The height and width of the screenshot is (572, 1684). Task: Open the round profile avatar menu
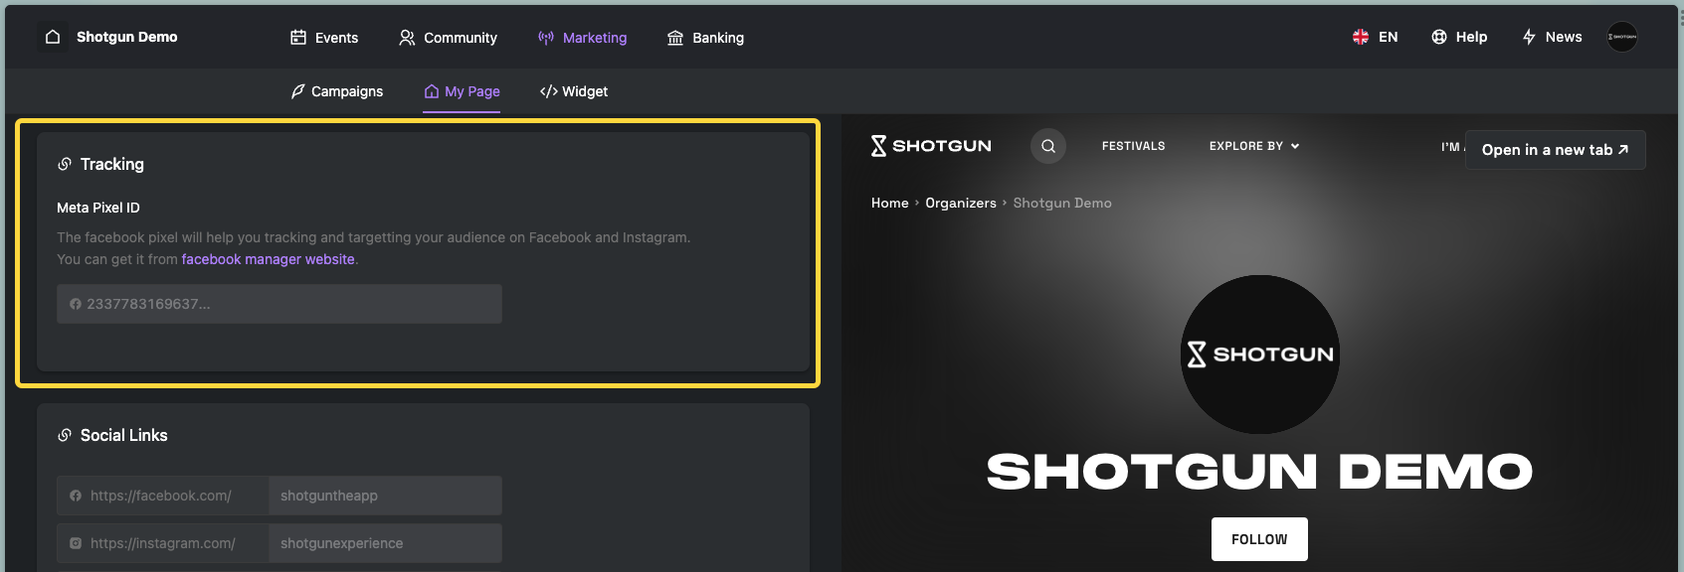(x=1622, y=37)
